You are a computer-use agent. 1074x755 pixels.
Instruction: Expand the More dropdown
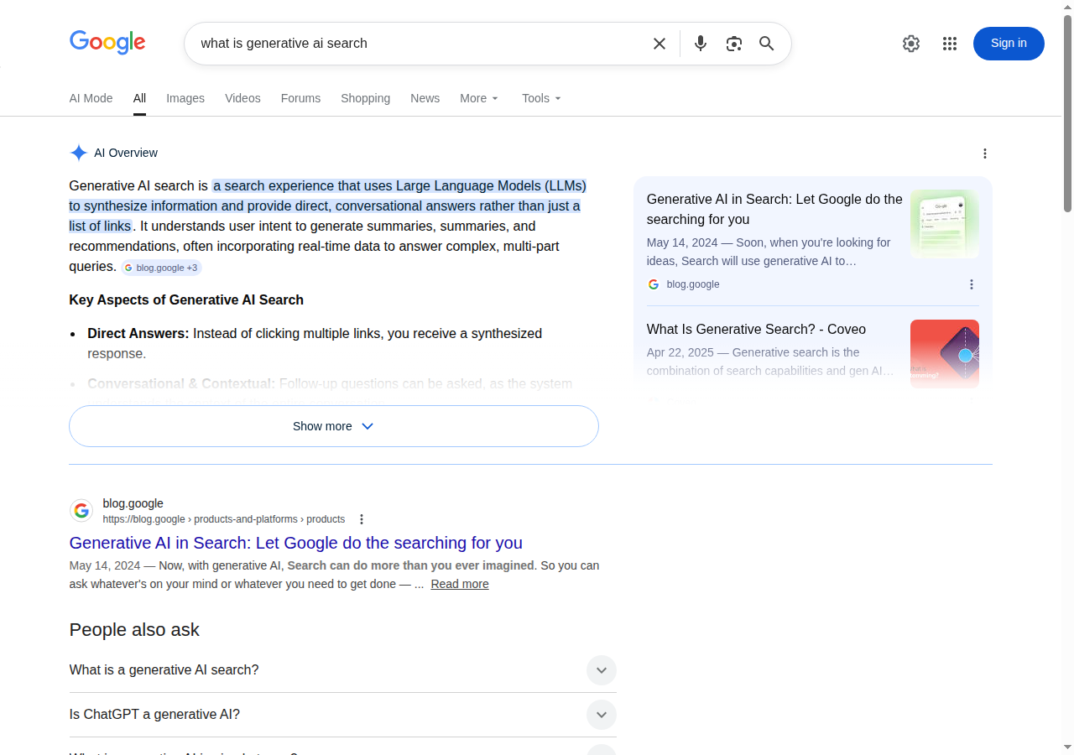coord(479,98)
